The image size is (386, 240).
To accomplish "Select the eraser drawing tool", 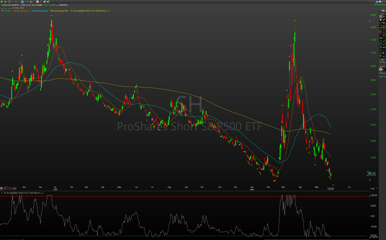I will 384,19.
